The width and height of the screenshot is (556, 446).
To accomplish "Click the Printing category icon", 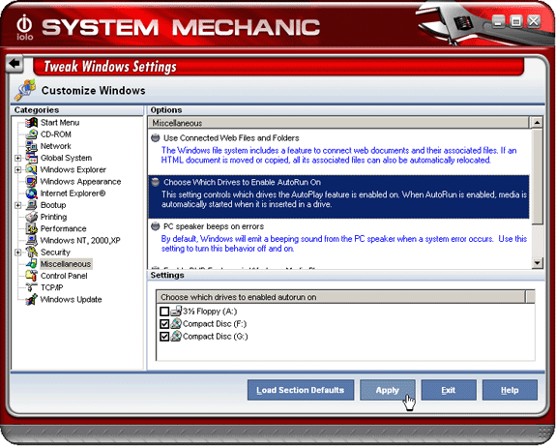I will (32, 217).
